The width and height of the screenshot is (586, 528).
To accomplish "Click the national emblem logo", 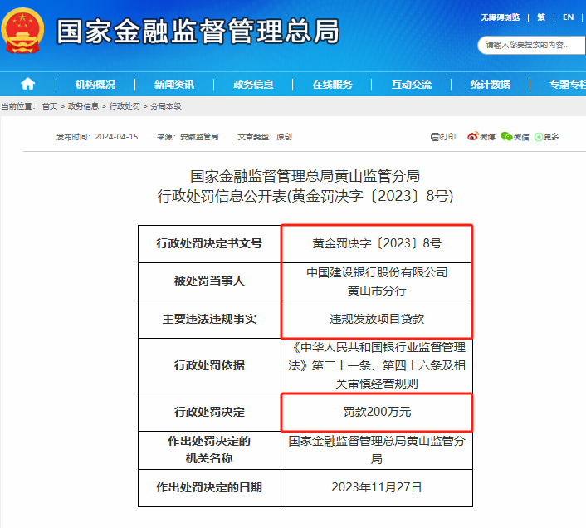I will click(23, 32).
